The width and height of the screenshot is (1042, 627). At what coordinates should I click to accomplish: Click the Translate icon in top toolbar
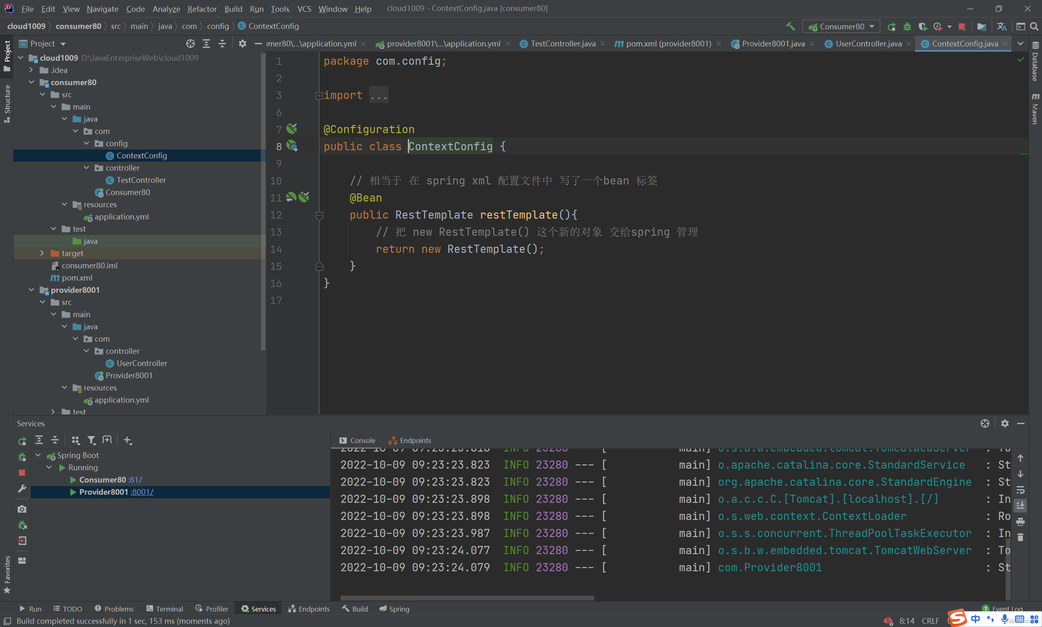[x=1001, y=26]
